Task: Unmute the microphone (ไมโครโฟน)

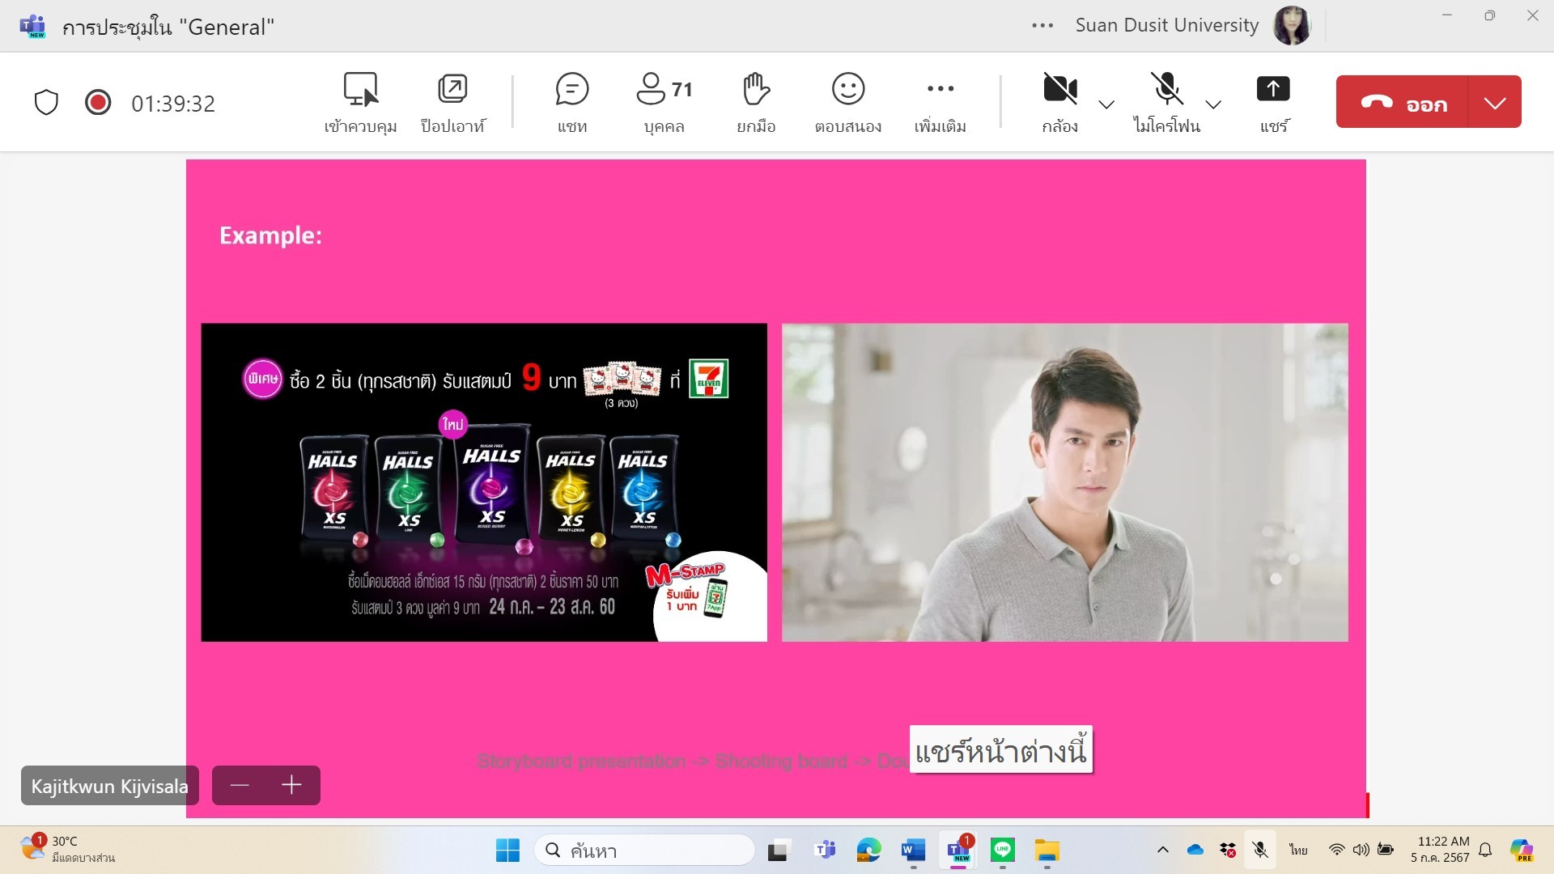Action: click(1167, 103)
